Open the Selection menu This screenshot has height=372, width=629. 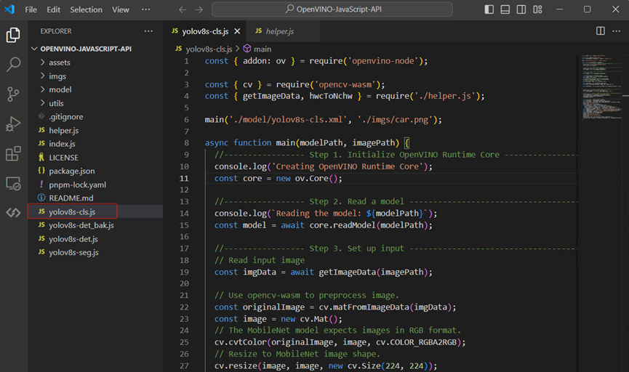86,9
